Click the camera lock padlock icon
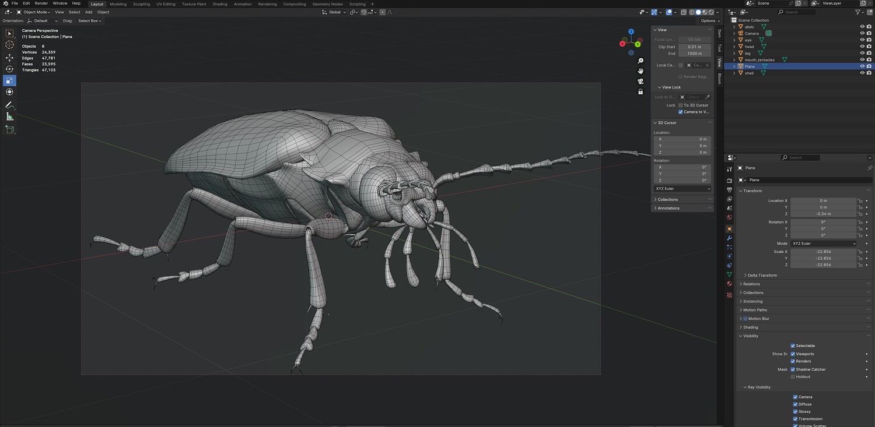This screenshot has height=427, width=875. click(x=640, y=91)
